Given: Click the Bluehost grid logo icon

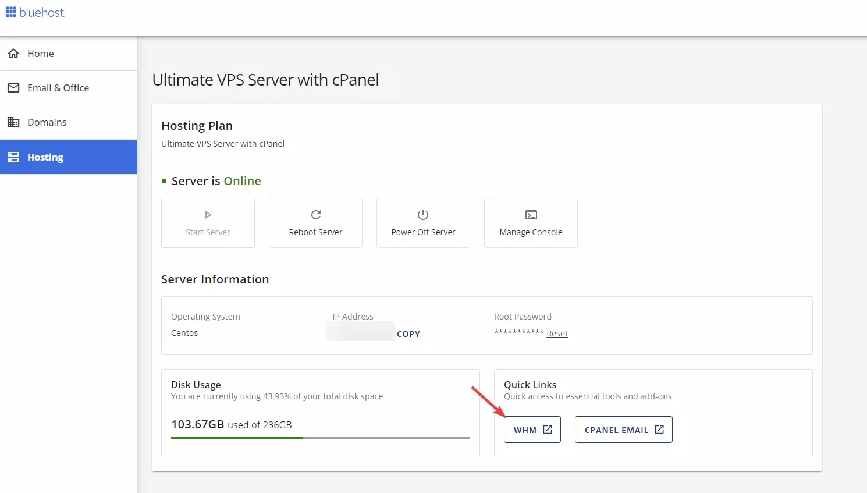Looking at the screenshot, I should (x=11, y=12).
